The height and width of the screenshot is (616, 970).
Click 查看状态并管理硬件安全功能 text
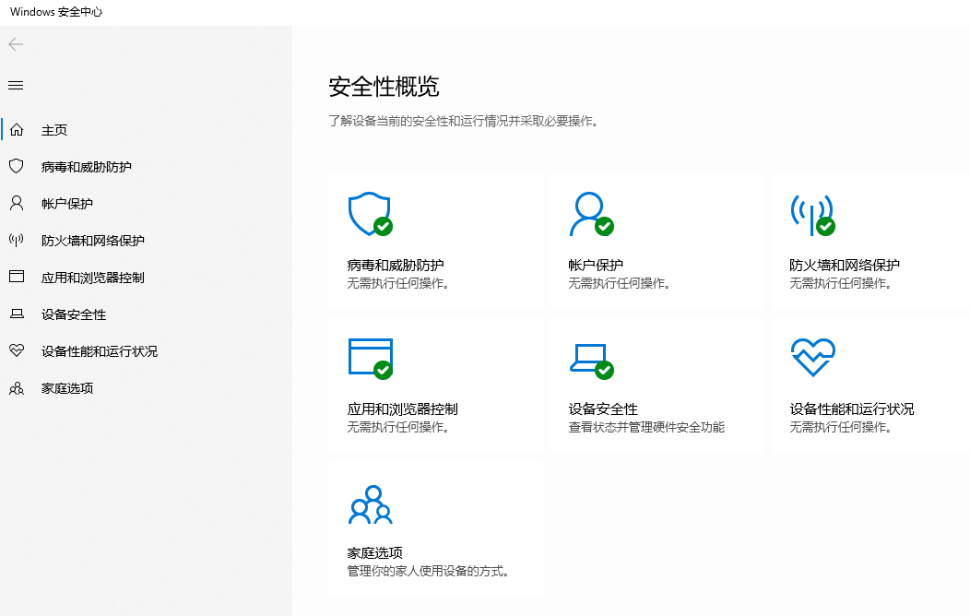click(x=646, y=427)
